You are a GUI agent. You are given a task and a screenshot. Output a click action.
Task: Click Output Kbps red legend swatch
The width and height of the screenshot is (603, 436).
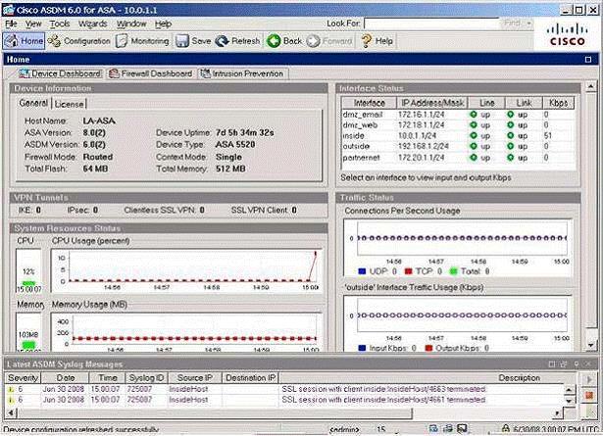pyautogui.click(x=428, y=348)
